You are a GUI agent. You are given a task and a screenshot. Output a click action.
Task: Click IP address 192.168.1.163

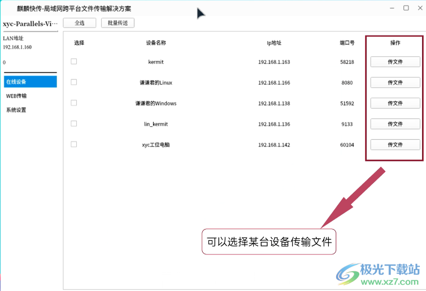click(274, 62)
